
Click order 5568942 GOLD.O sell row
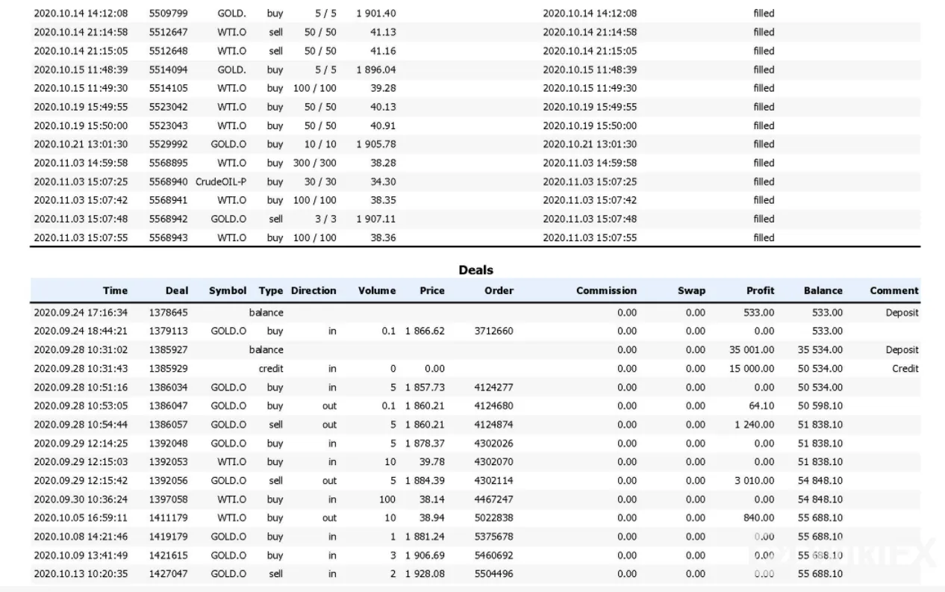point(475,219)
